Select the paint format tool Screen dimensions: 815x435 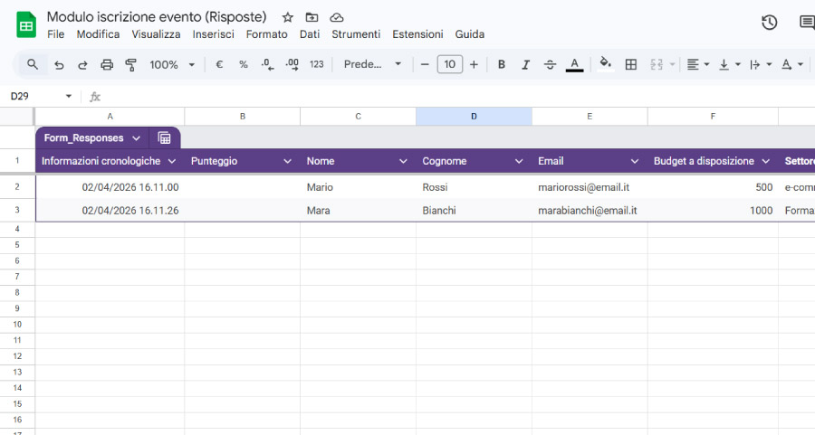[x=130, y=64]
